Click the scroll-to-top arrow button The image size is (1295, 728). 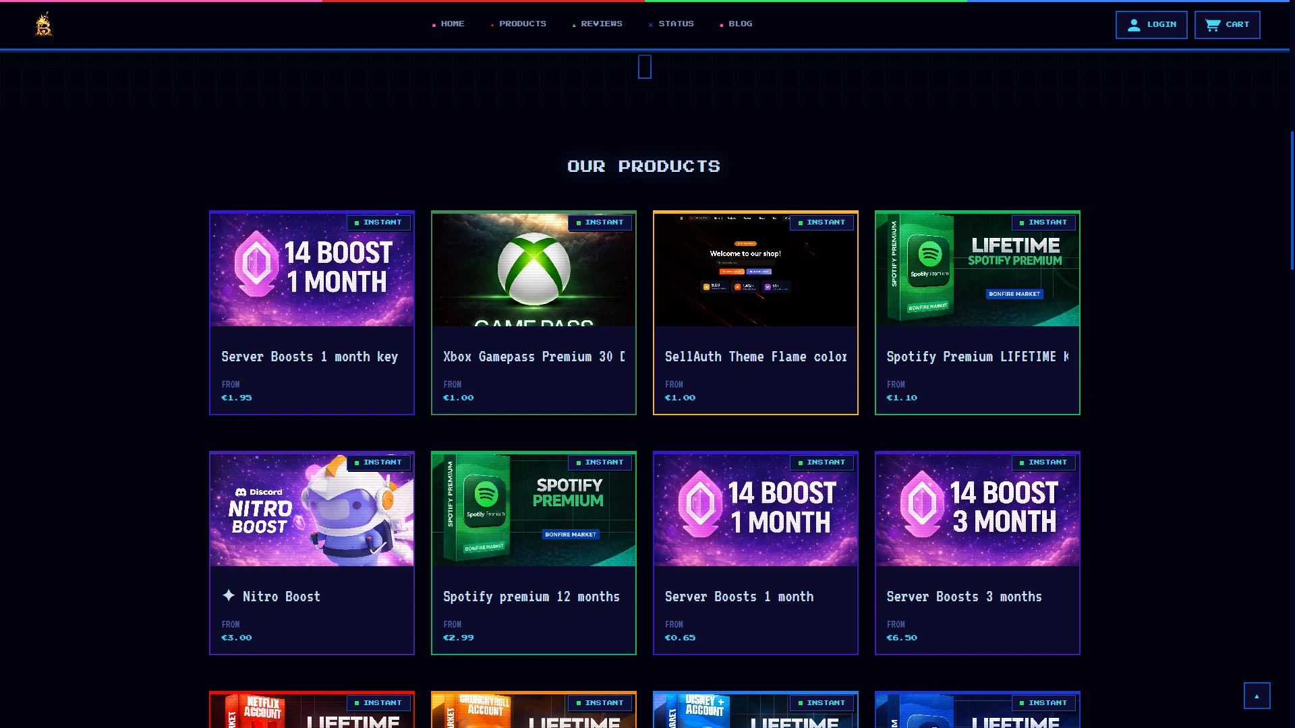[1257, 696]
